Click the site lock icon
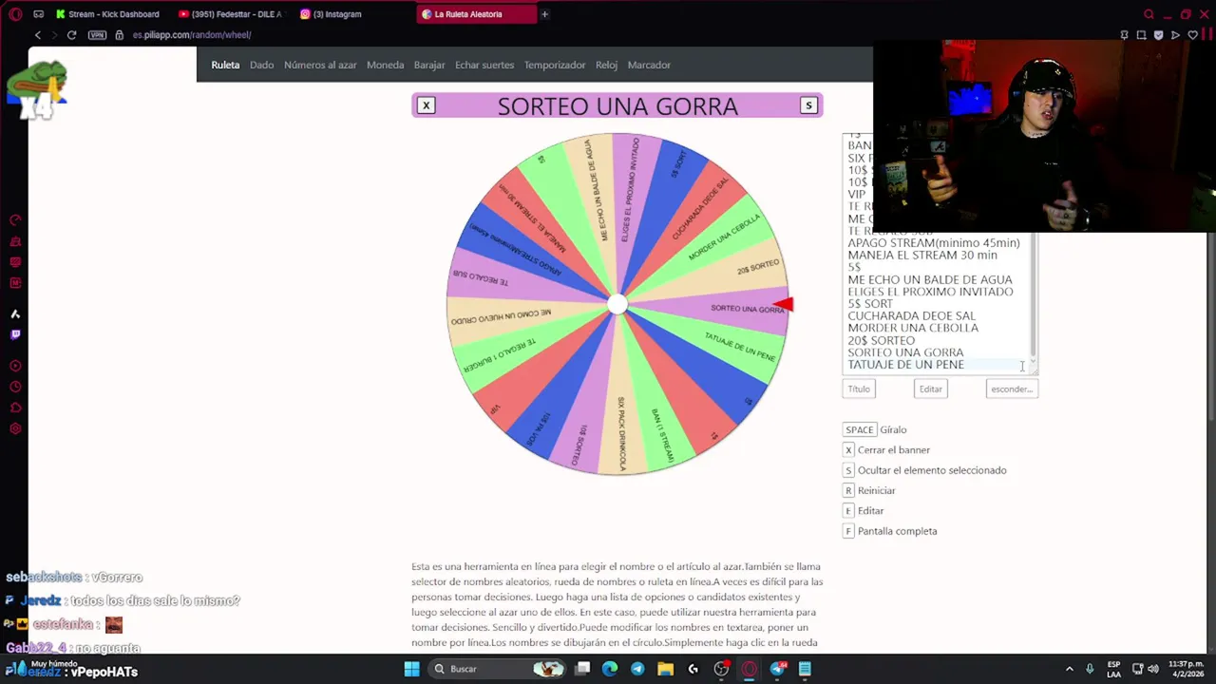 (119, 35)
